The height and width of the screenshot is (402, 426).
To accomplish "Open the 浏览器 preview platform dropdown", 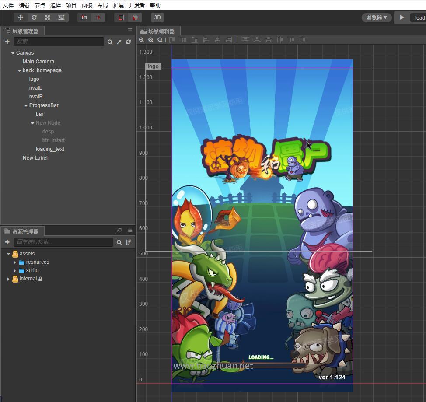I will click(x=377, y=17).
